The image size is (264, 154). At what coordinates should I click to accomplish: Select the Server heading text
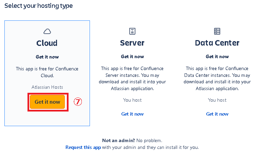(x=132, y=43)
